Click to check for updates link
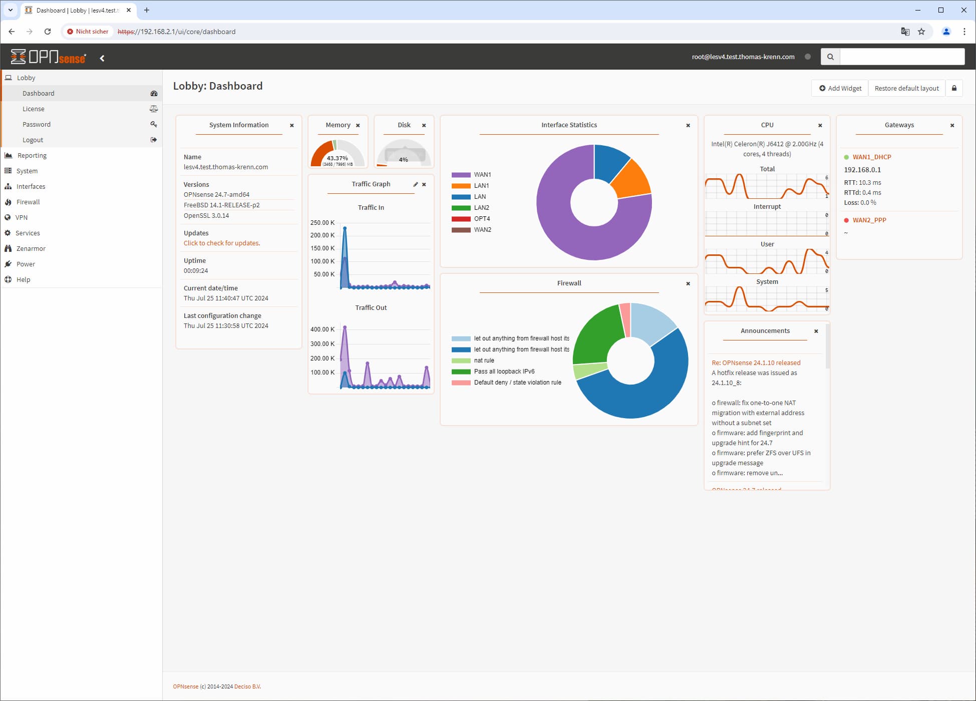This screenshot has height=701, width=976. (222, 243)
